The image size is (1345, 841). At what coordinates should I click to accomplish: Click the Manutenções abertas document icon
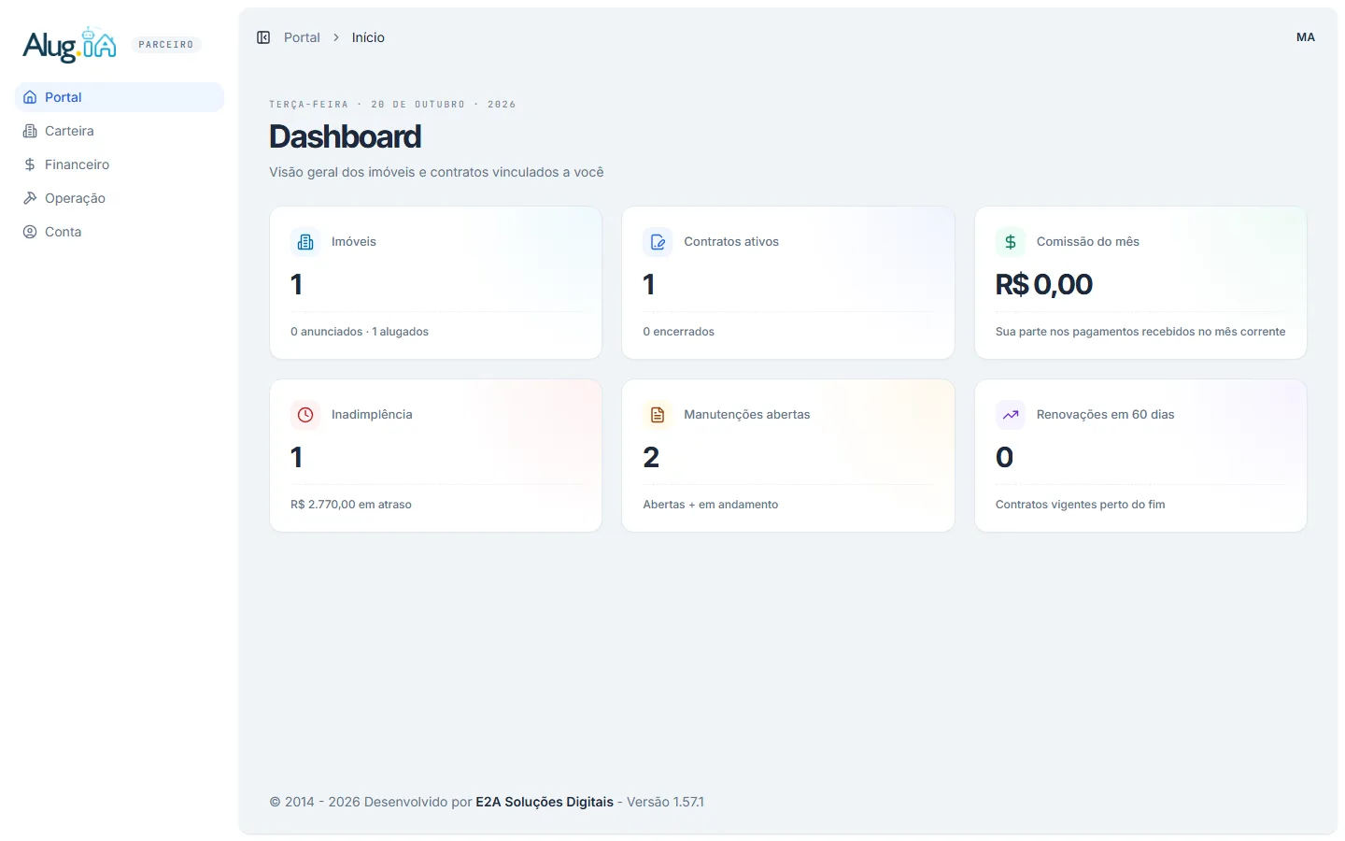click(x=658, y=415)
